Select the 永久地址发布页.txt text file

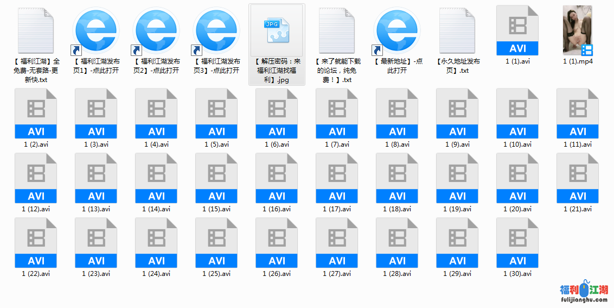pyautogui.click(x=458, y=31)
